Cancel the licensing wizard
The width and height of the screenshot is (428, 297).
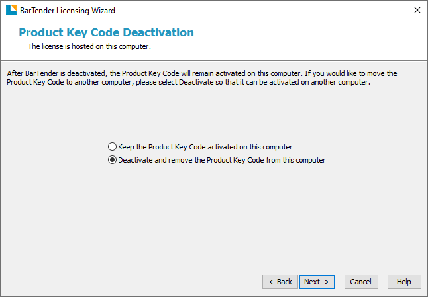(361, 282)
